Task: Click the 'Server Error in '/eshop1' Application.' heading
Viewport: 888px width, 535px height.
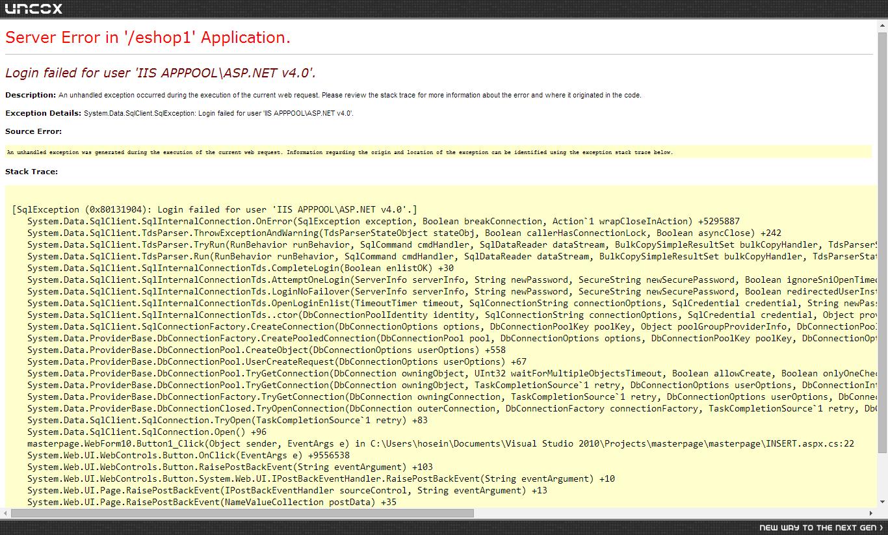Action: click(148, 38)
